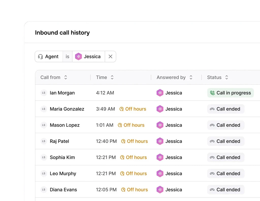Screen dimensions: 260x201
Task: Click Jessica agent icon in Ian Morgan row
Action: [160, 93]
